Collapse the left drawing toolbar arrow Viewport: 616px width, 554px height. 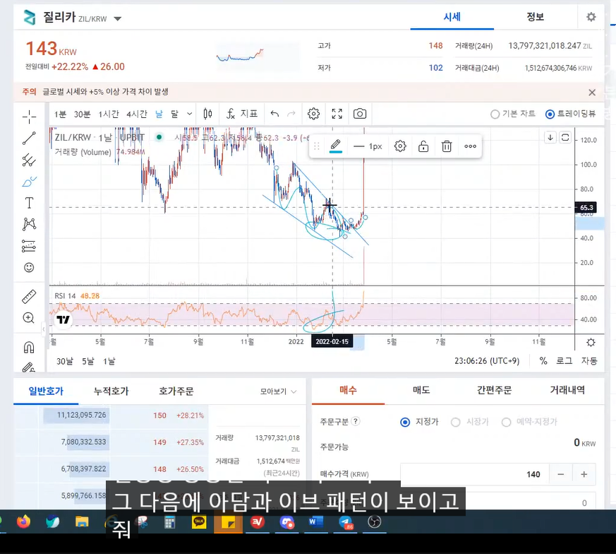(x=44, y=329)
